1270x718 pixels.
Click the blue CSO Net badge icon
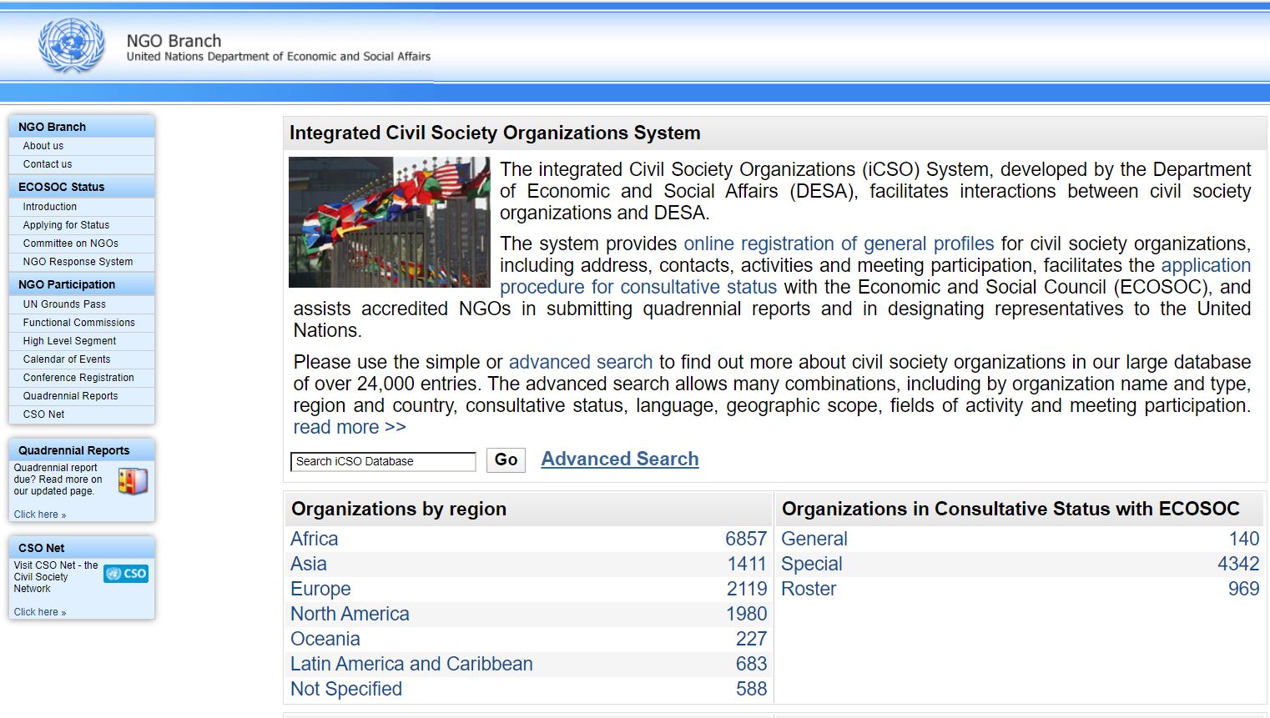point(126,574)
